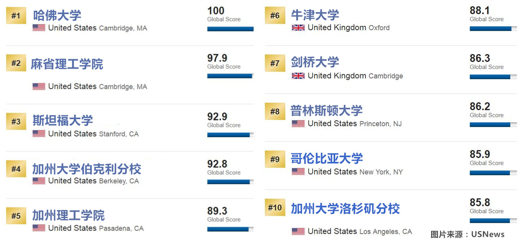Open the 麻省理工学院 link
The image size is (519, 243).
[x=67, y=64]
